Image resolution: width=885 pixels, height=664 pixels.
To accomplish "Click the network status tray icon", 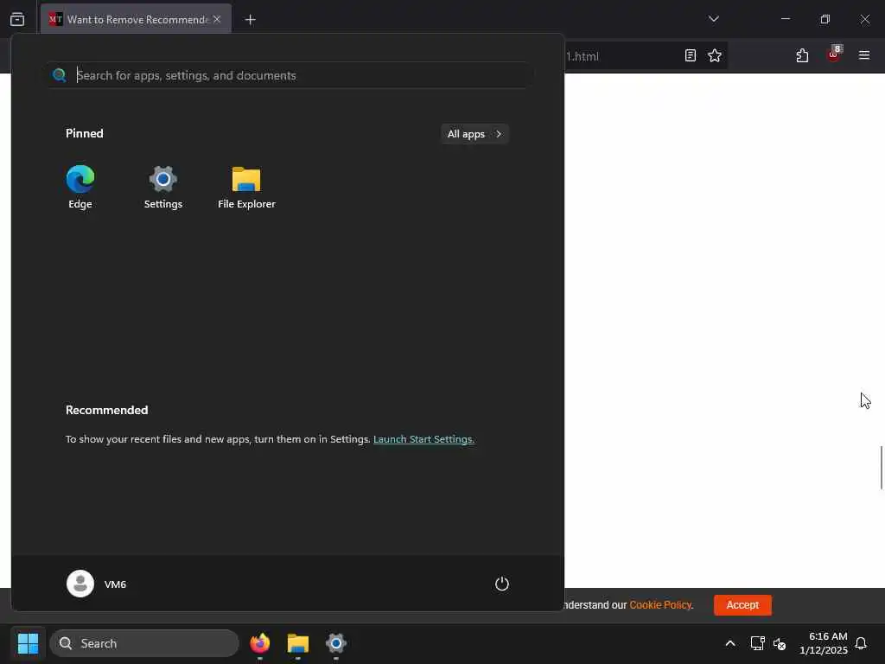I will (757, 643).
